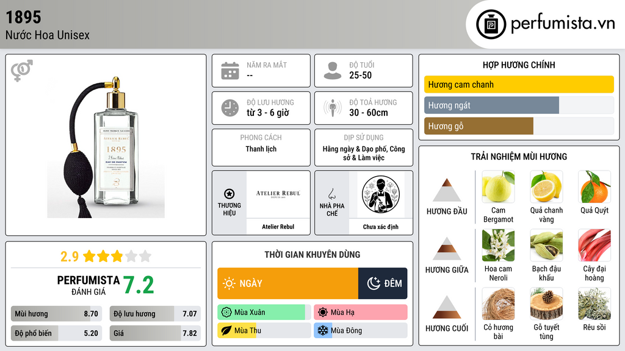Click the Cây đại hoàng rhubarb image
The image size is (625, 351).
594,245
